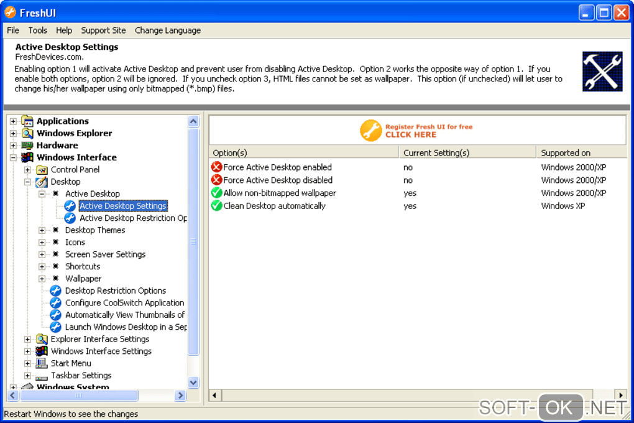Open the Support Site menu
The height and width of the screenshot is (423, 634).
click(104, 30)
